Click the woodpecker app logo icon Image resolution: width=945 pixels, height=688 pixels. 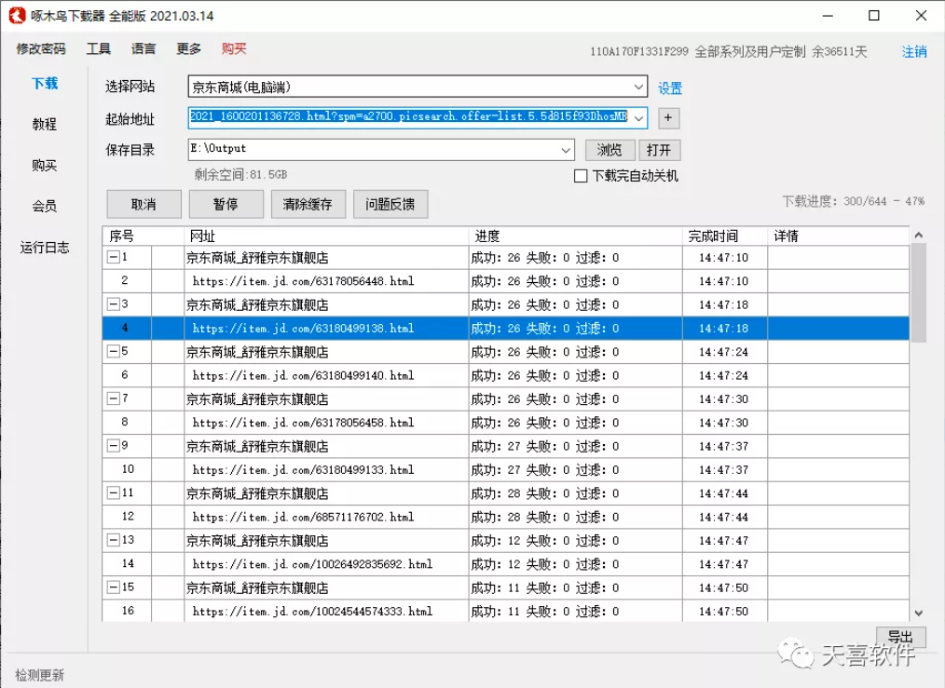[17, 15]
